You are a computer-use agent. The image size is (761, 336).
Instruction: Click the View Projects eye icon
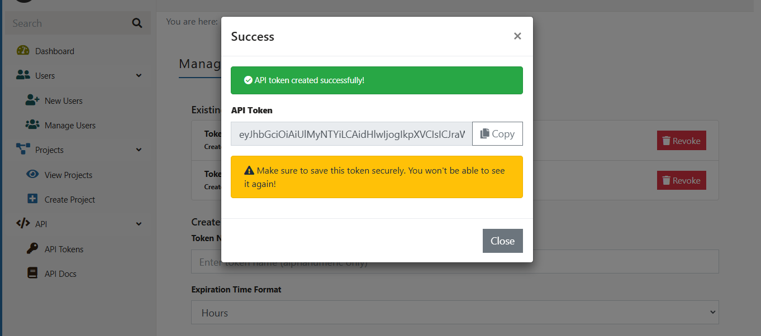tap(32, 175)
